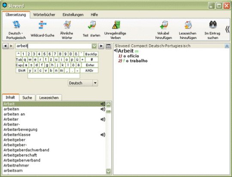This screenshot has width=232, height=177.
Task: Toggle the Shift key on virtual keyboard
Action: [x=21, y=70]
